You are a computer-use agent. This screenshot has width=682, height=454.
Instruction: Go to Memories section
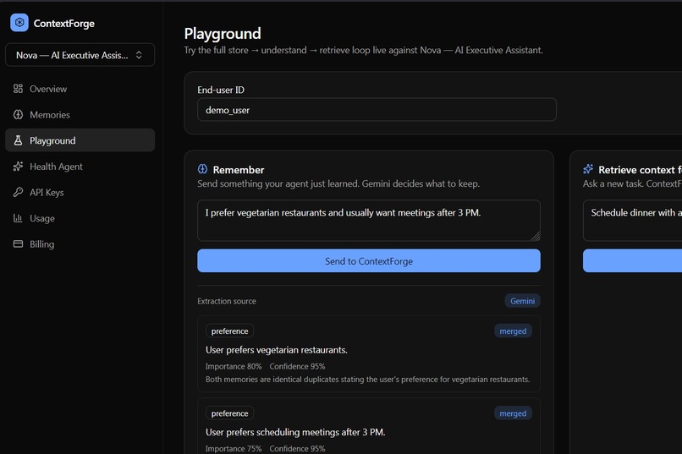click(x=80, y=115)
